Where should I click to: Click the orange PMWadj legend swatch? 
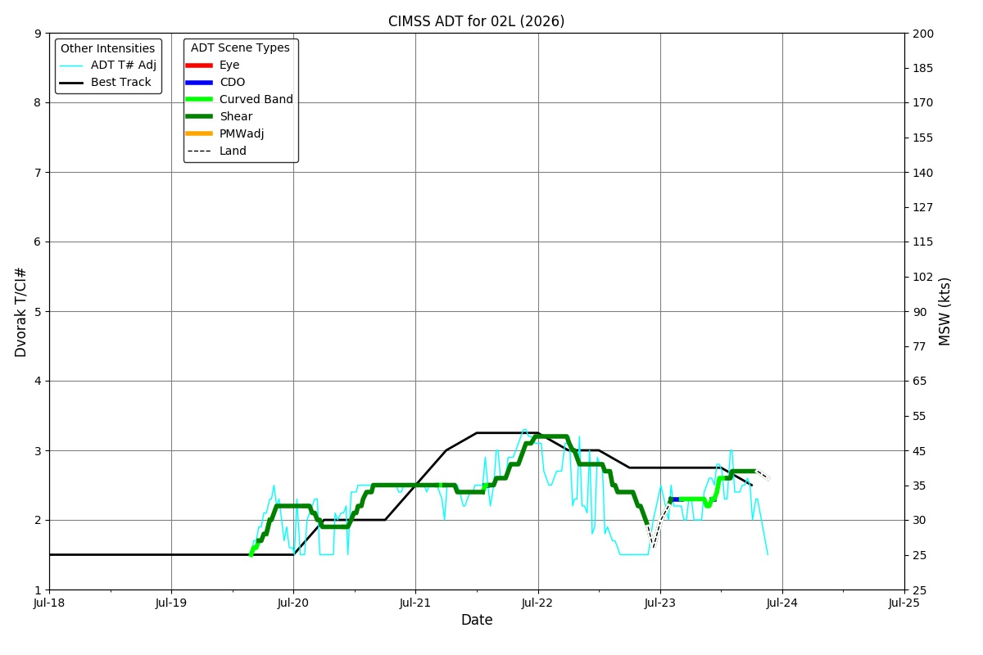tap(199, 134)
